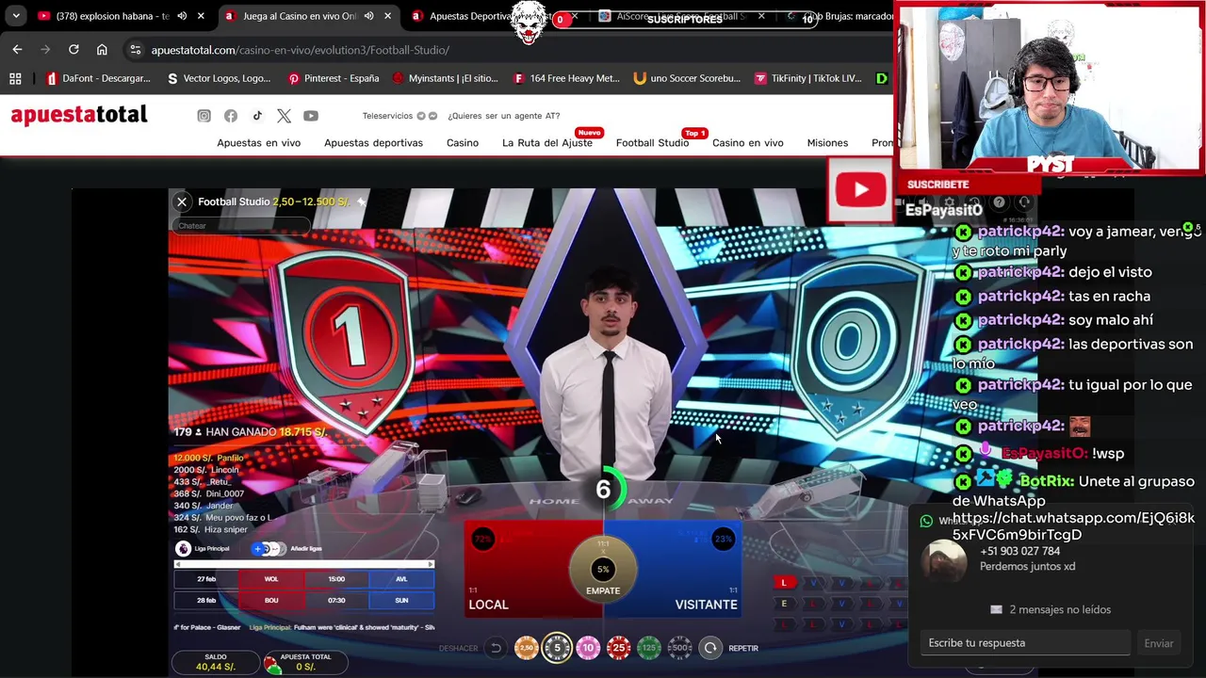Click the address bar URL
This screenshot has width=1206, height=678.
300,50
